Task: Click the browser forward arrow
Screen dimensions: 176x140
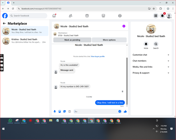Action: [8, 9]
